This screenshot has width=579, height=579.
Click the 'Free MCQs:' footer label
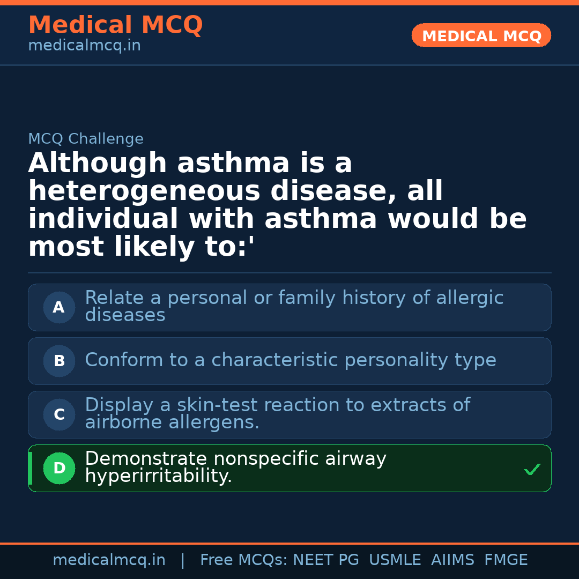click(x=244, y=560)
